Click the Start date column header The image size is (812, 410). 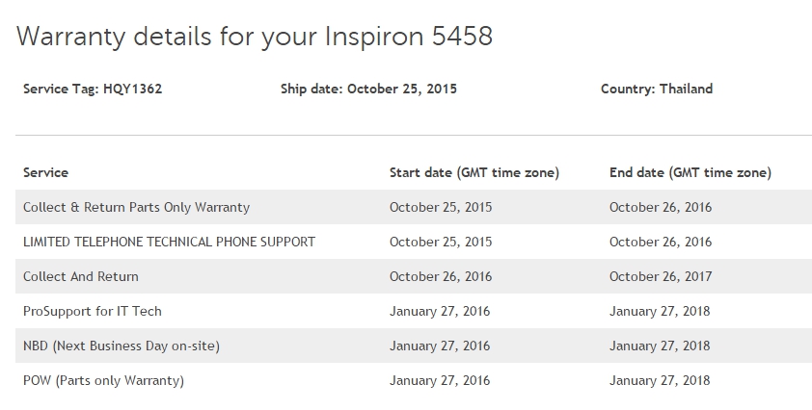(x=474, y=172)
